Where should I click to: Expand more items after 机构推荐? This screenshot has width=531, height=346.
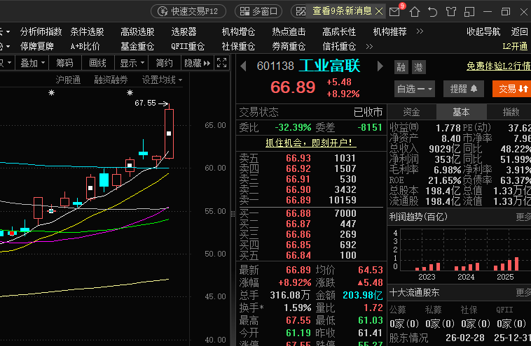pos(420,31)
